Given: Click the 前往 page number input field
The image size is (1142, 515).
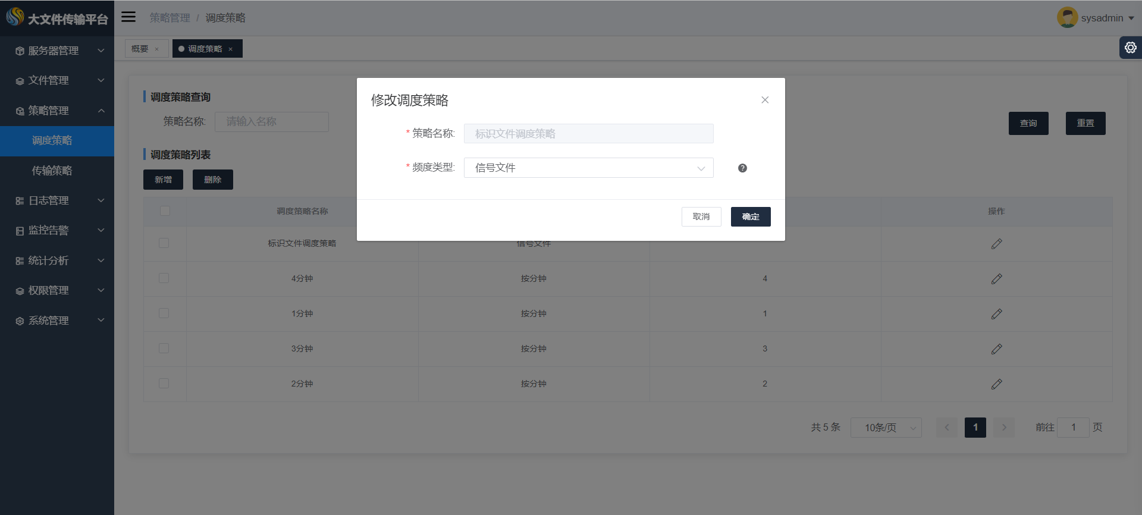Looking at the screenshot, I should 1073,428.
